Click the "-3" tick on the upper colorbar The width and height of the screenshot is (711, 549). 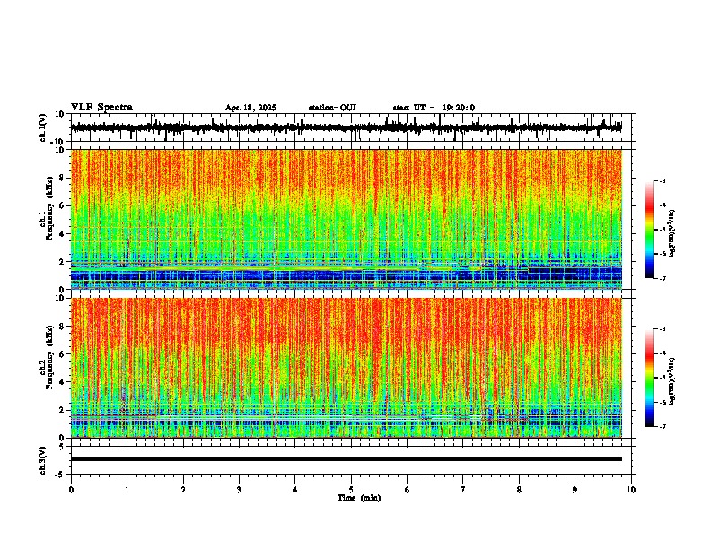click(x=662, y=180)
